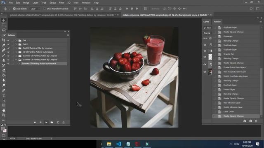Select the Rectangular Marquee tool
The height and width of the screenshot is (148, 264).
(4, 25)
